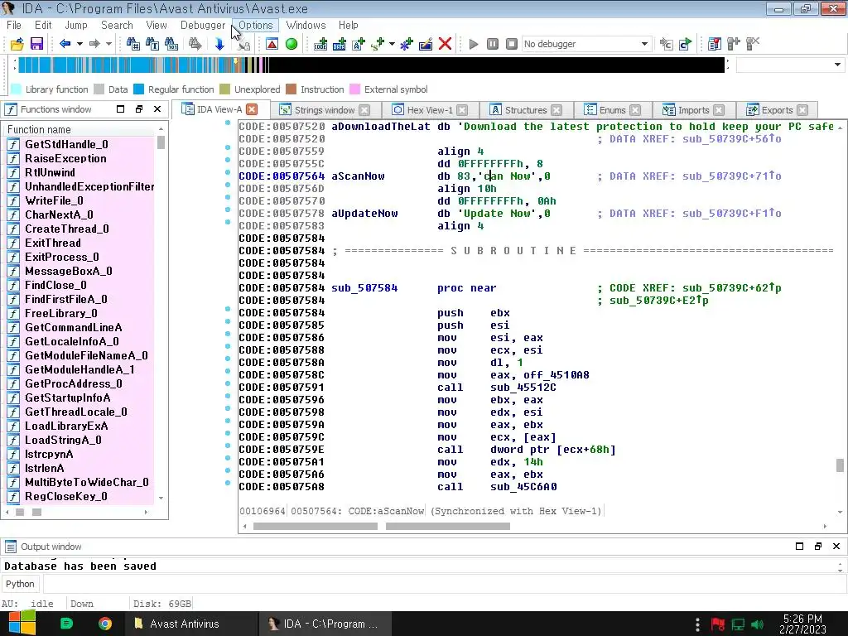Start the process with play button
This screenshot has height=636, width=848.
point(474,44)
